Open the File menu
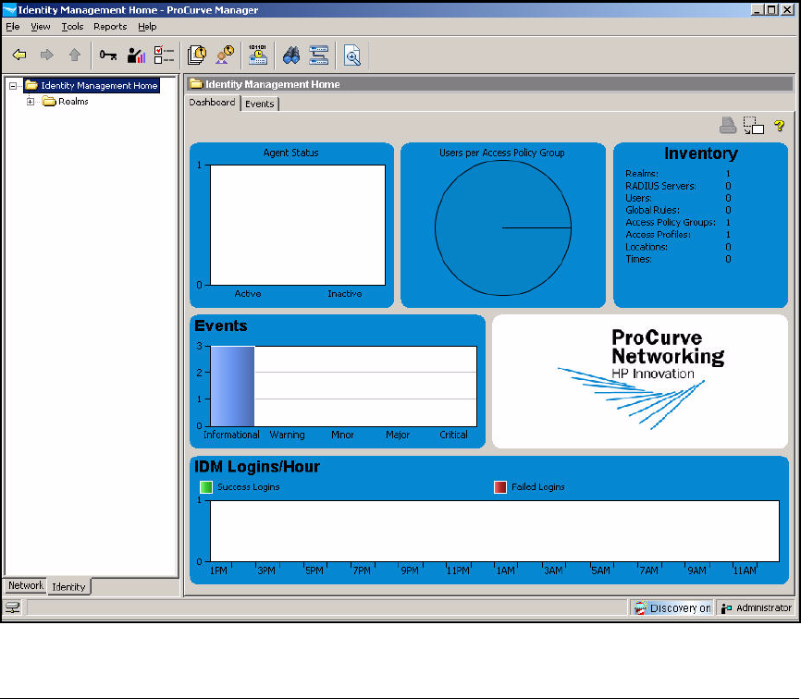 point(13,27)
